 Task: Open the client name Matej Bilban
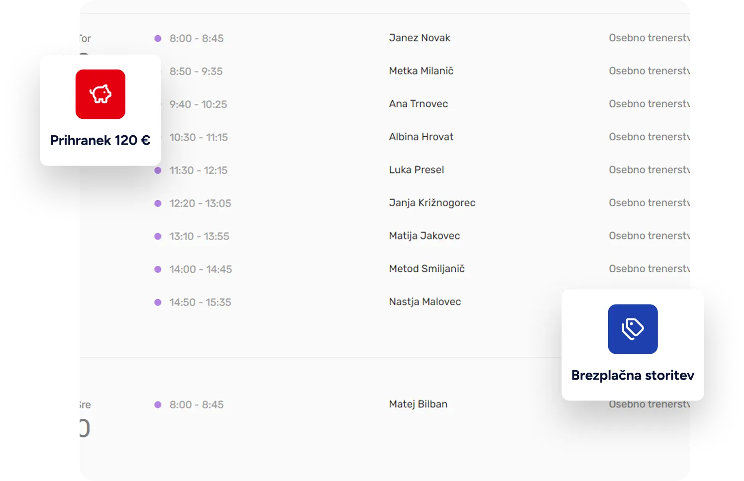(x=419, y=404)
